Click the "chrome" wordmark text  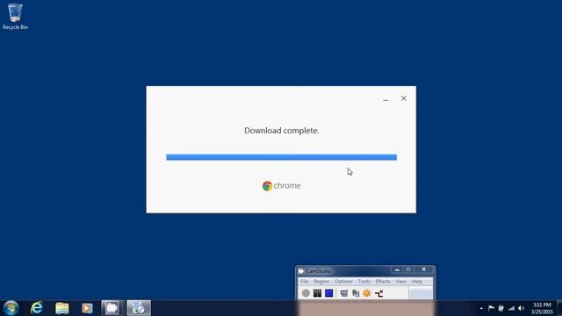click(x=287, y=186)
